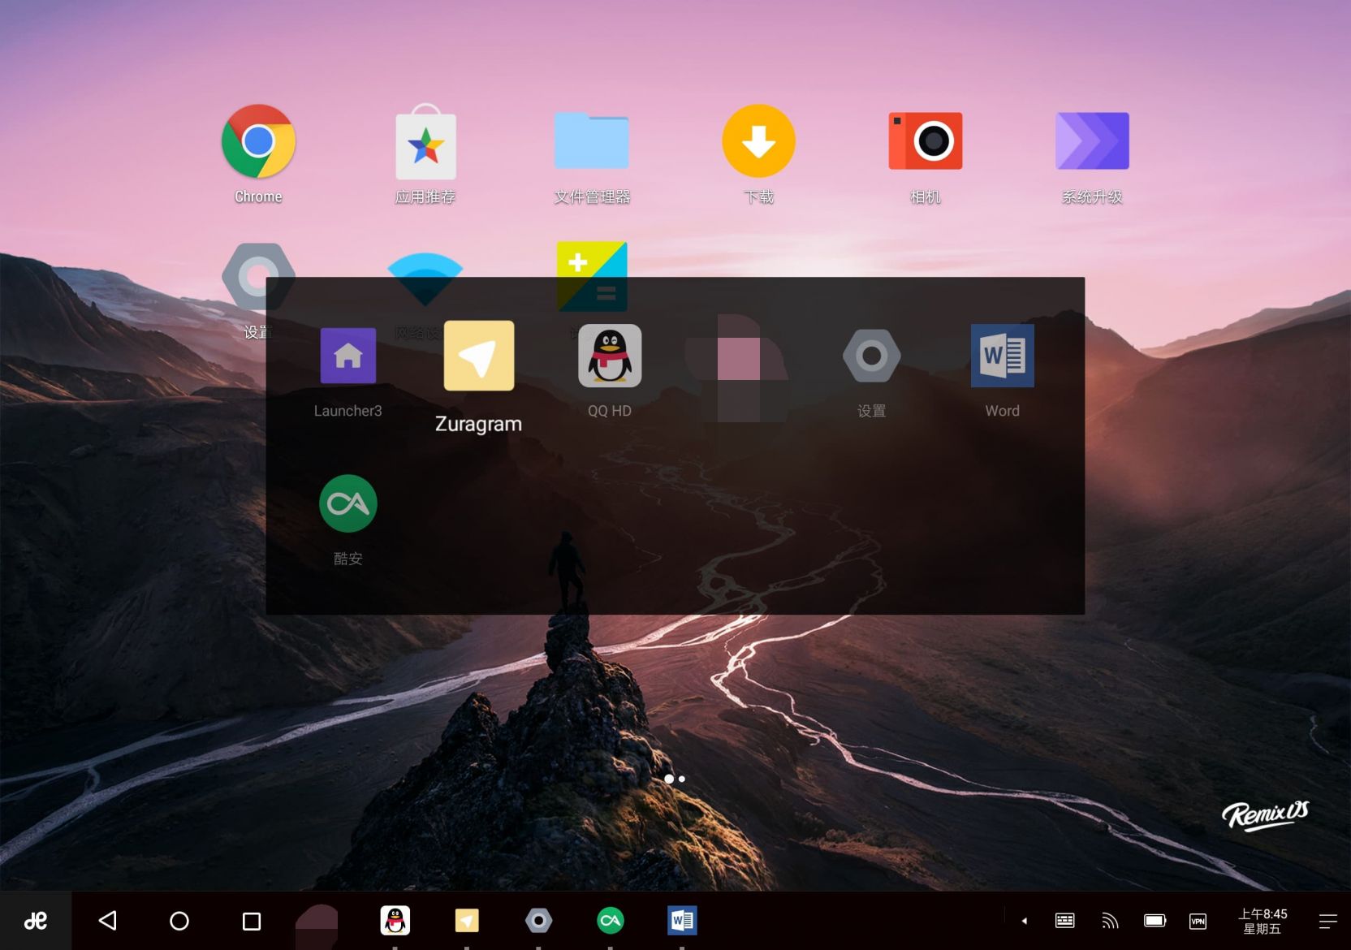Switch to Word in the app switcher
1351x950 pixels.
click(1003, 356)
